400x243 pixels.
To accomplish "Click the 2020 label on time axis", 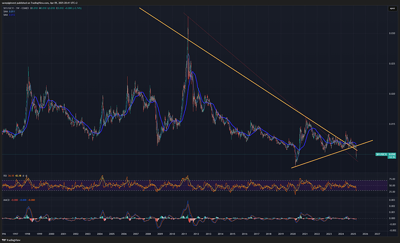I will pyautogui.click(x=293, y=234).
